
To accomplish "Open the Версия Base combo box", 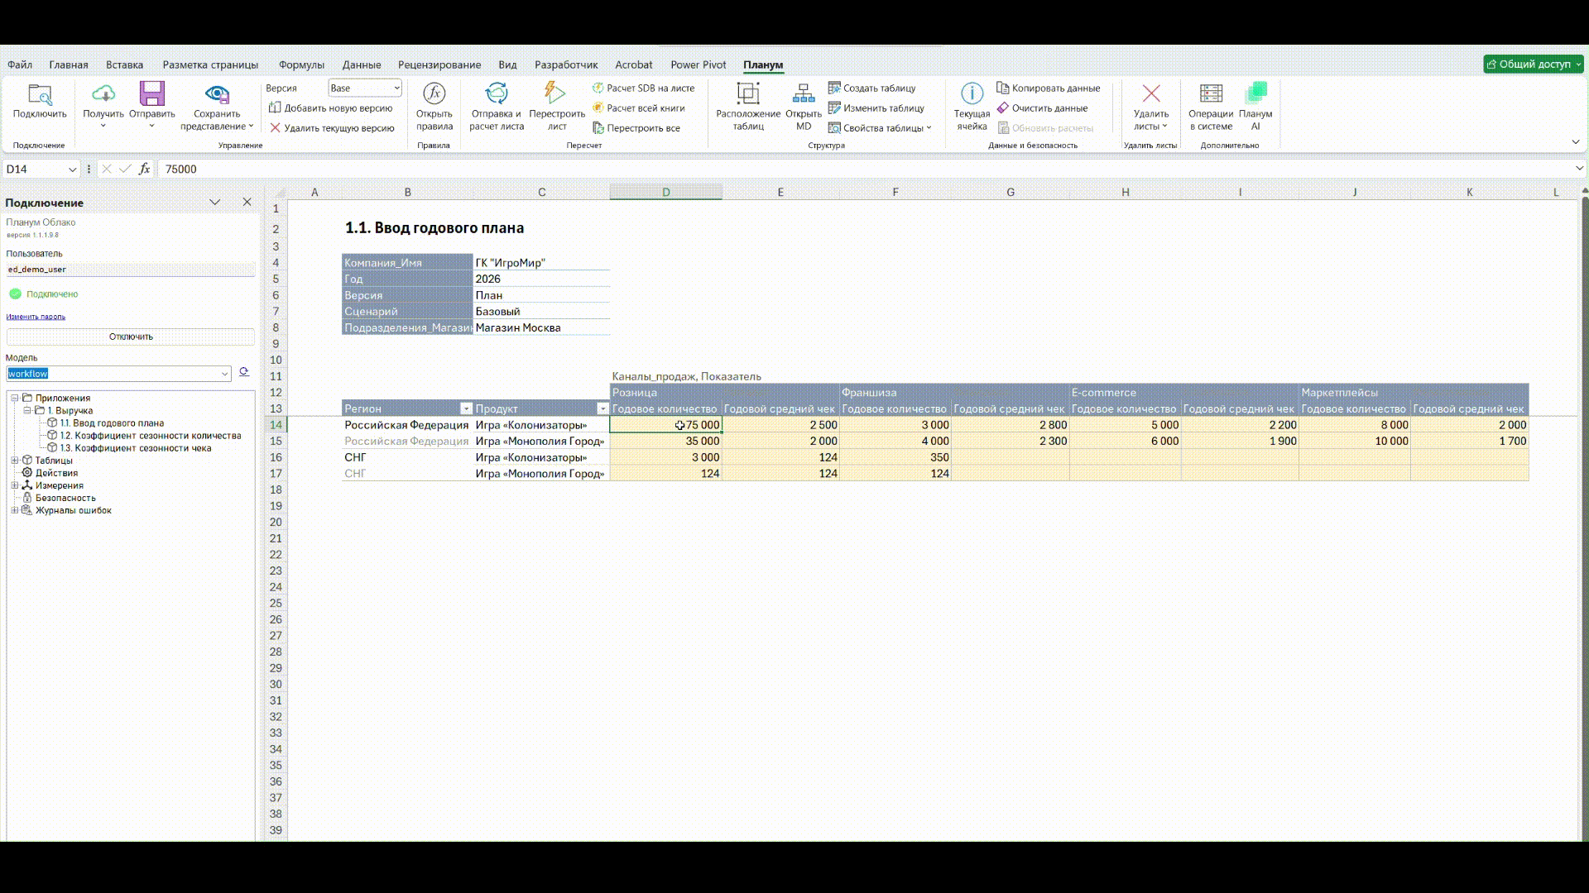I will pyautogui.click(x=365, y=88).
